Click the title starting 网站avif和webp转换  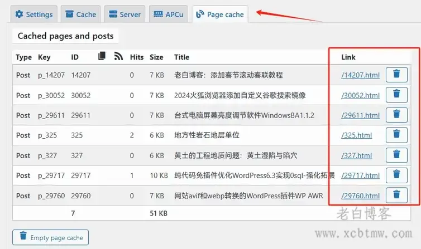(248, 196)
